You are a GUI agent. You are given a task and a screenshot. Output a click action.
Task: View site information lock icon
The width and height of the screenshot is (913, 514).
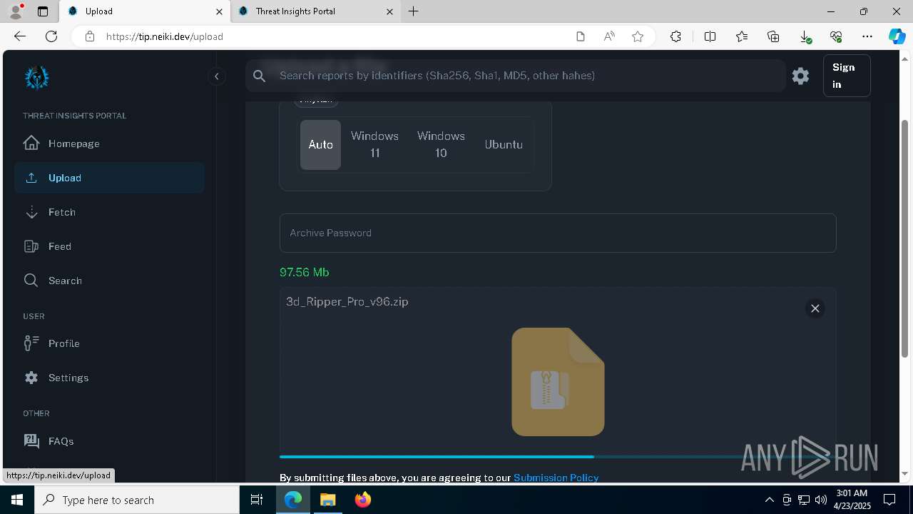(90, 36)
